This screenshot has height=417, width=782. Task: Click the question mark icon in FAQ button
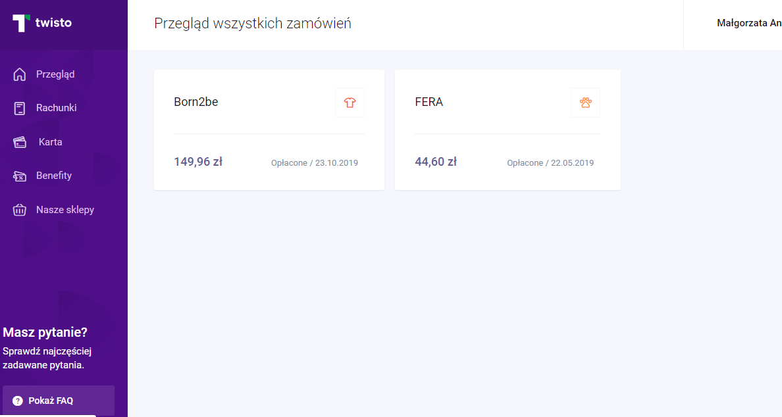(18, 401)
